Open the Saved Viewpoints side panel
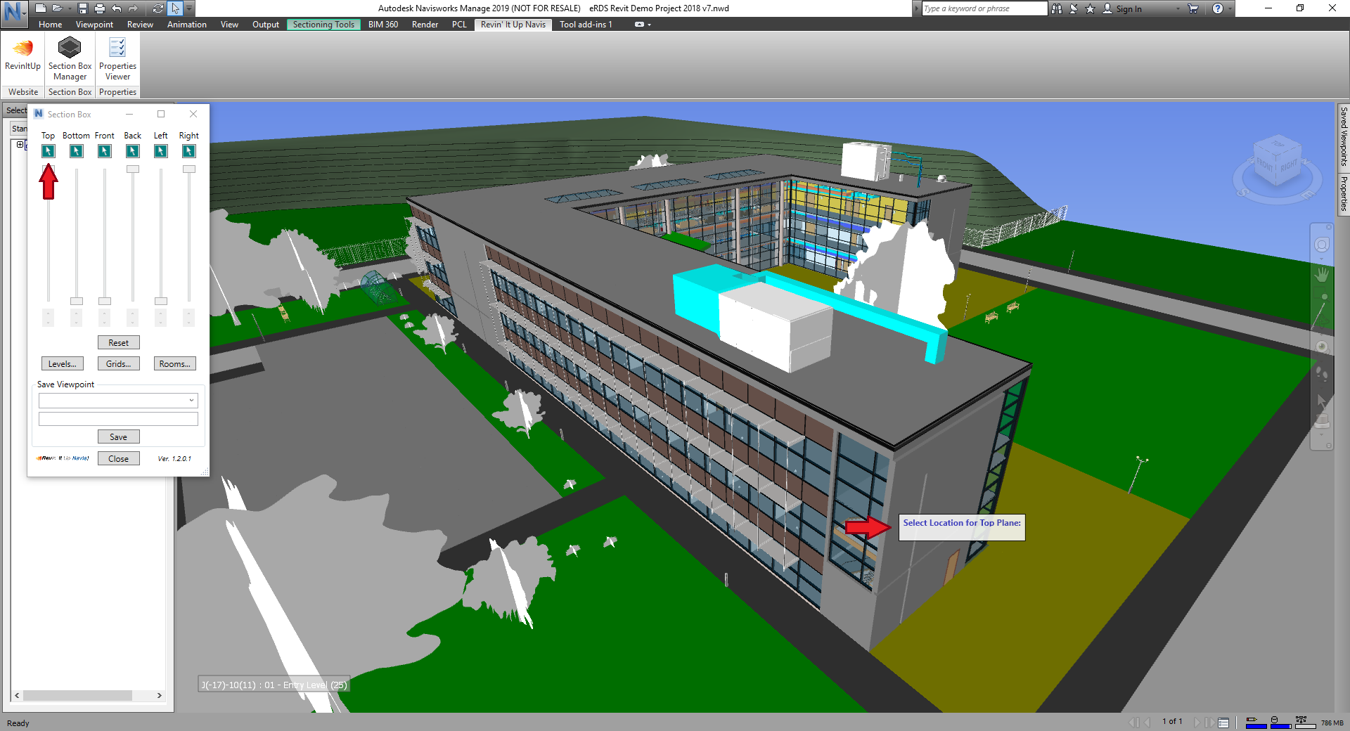The width and height of the screenshot is (1350, 731). 1344,136
